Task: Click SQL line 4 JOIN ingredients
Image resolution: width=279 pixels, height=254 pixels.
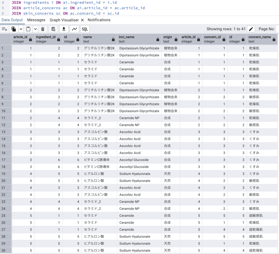Action: coord(64,2)
